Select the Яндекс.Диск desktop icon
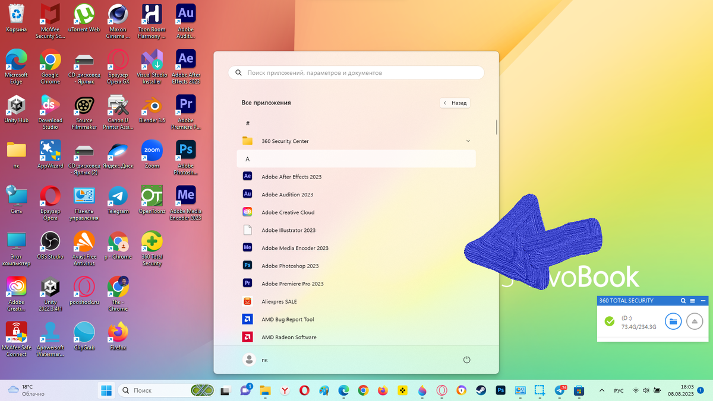Image resolution: width=713 pixels, height=401 pixels. [118, 154]
